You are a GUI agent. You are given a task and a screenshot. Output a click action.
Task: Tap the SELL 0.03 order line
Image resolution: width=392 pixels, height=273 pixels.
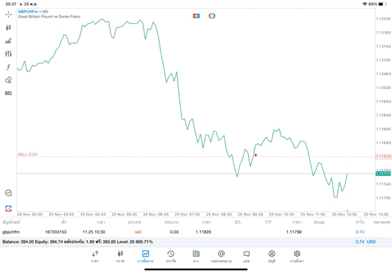[x=28, y=155]
